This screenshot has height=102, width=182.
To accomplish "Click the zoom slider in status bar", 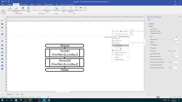I will click(166, 97).
